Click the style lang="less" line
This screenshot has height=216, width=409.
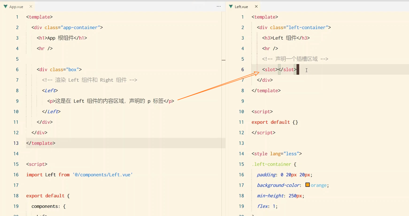pos(277,154)
